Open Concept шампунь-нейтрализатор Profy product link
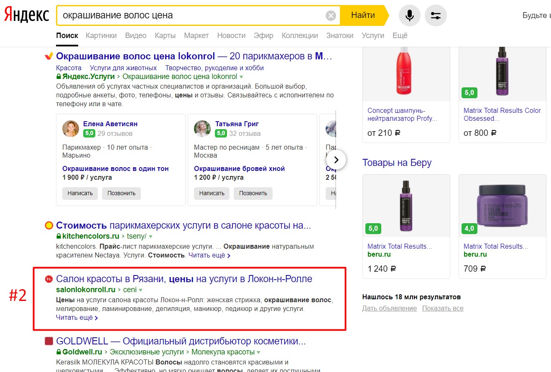Viewport: 551px width, 372px height. 402,115
